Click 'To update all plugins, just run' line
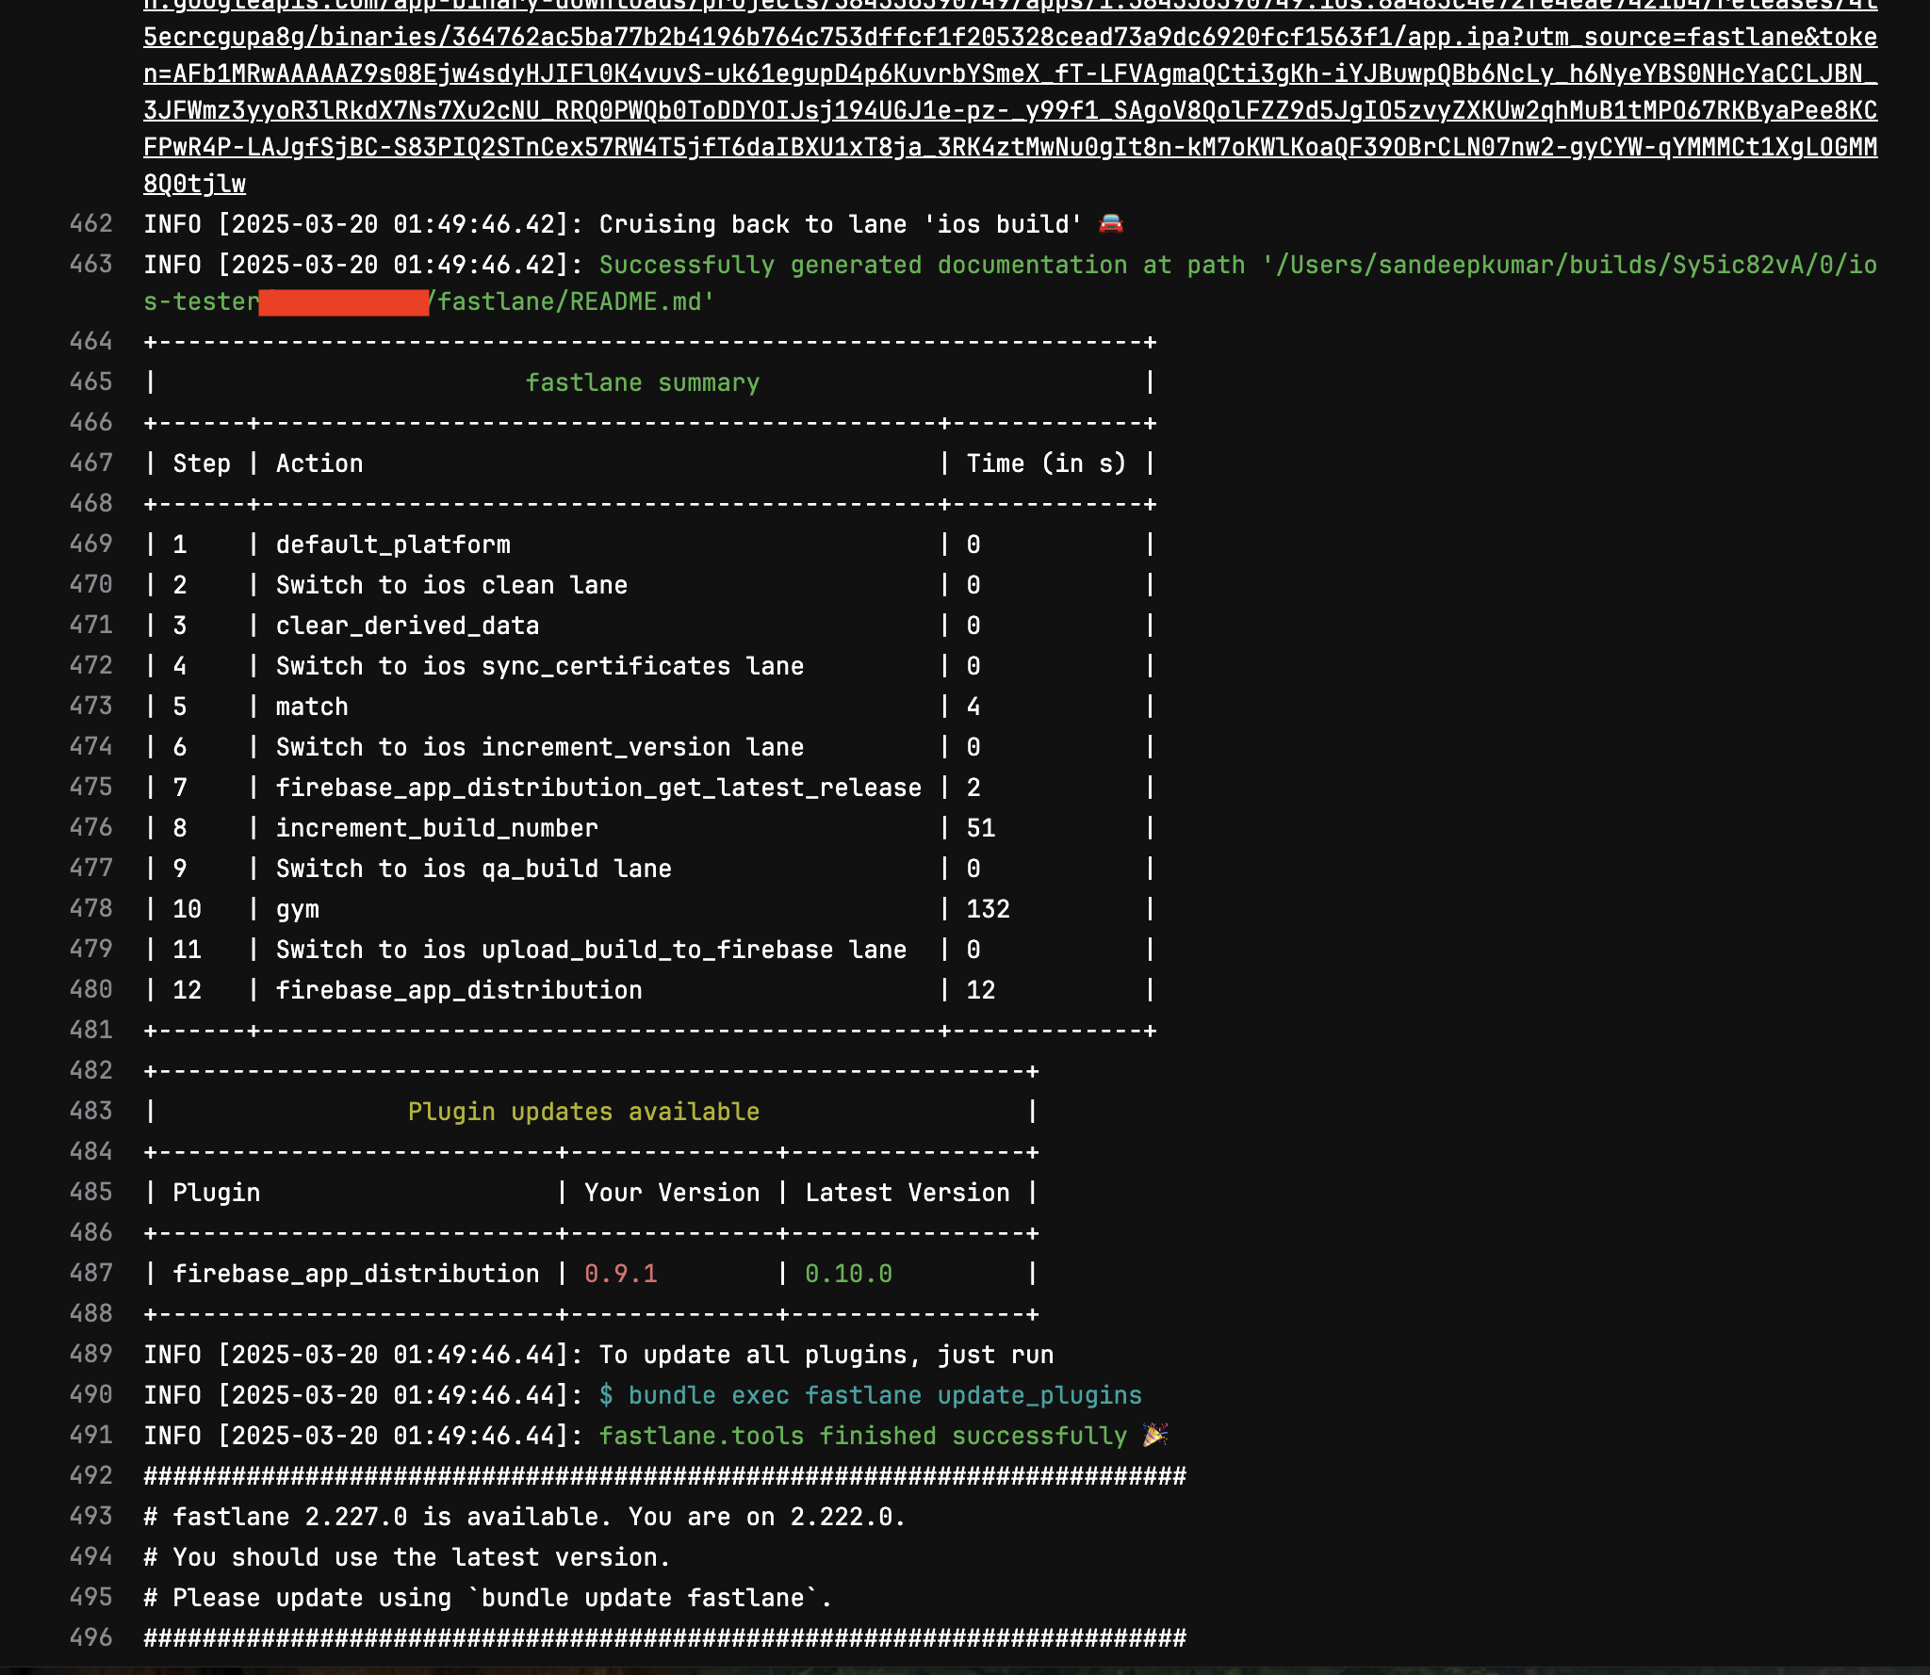This screenshot has width=1930, height=1675. click(x=826, y=1355)
